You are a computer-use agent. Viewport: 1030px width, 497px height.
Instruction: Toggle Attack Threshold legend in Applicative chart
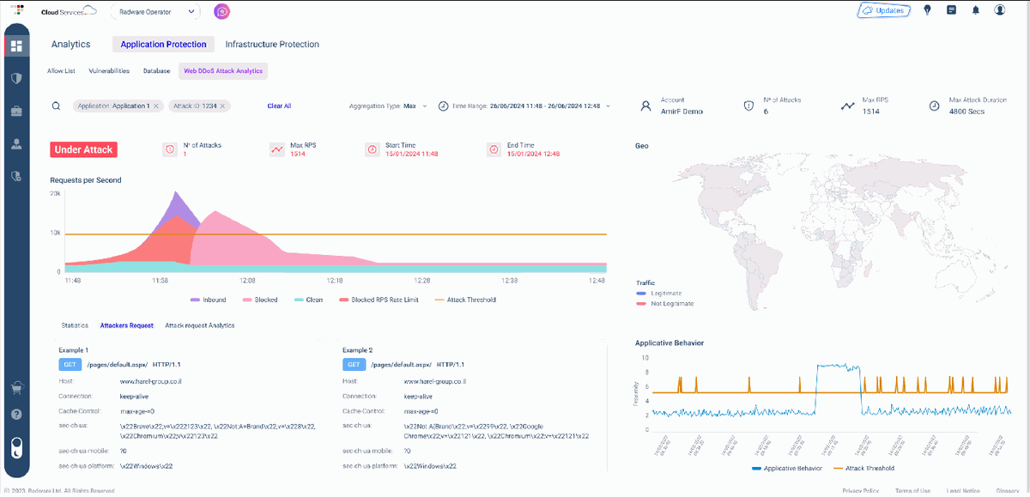[864, 469]
